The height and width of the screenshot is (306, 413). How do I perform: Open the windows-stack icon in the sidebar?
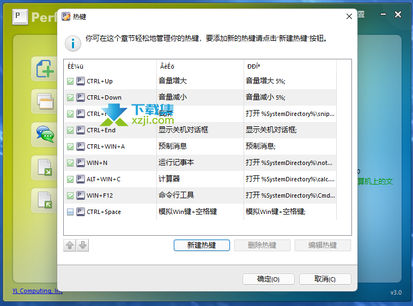tap(45, 101)
